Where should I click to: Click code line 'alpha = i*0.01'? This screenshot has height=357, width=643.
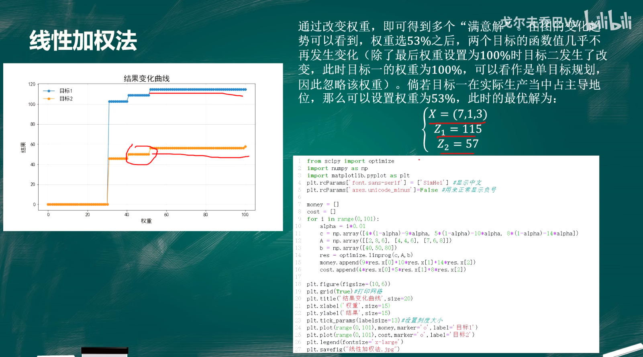coord(343,226)
